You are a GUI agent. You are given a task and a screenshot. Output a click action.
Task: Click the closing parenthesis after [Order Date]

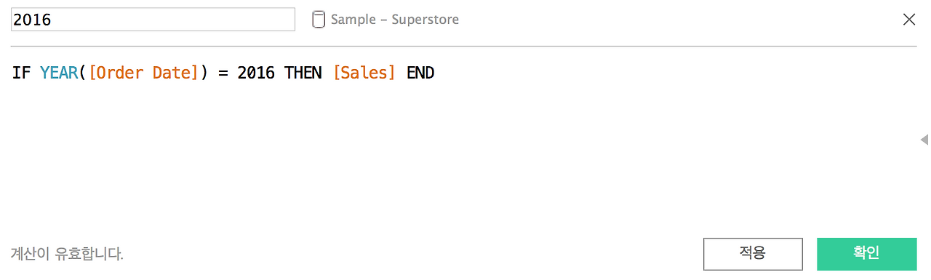[x=204, y=73]
